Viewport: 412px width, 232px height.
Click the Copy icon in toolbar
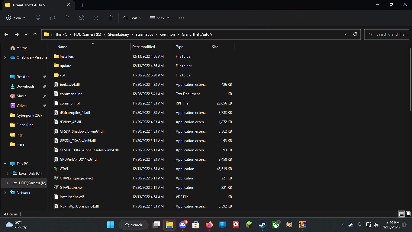pos(53,18)
